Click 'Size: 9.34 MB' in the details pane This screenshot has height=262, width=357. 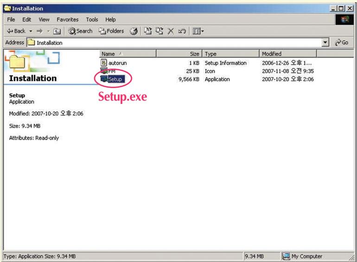[x=25, y=126]
